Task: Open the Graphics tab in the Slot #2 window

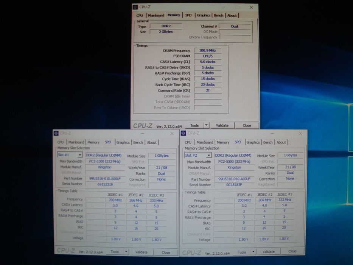Action: 253,142
